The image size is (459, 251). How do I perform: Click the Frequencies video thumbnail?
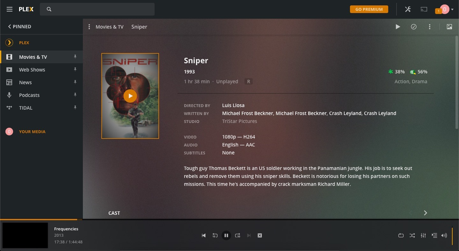(x=25, y=235)
